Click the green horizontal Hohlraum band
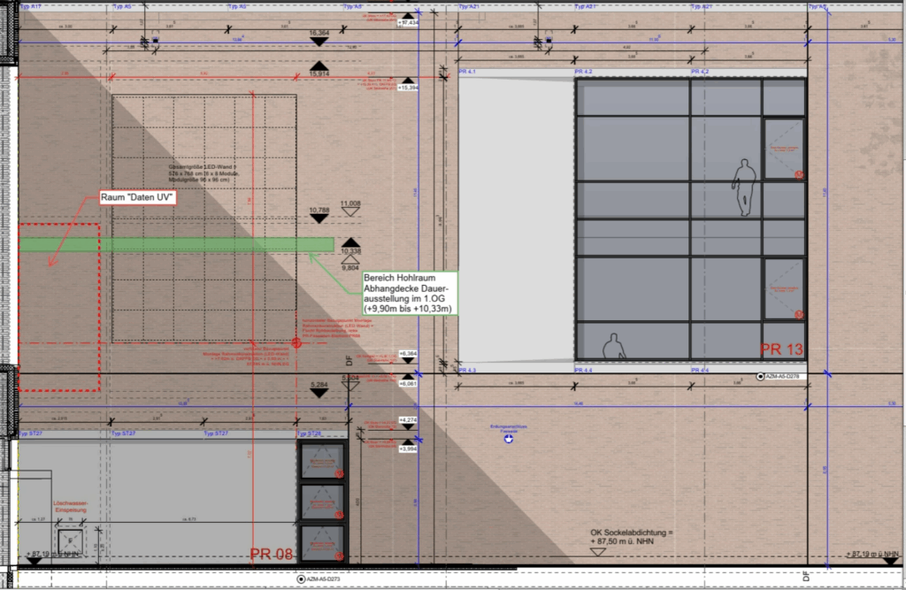This screenshot has width=906, height=590. (177, 244)
